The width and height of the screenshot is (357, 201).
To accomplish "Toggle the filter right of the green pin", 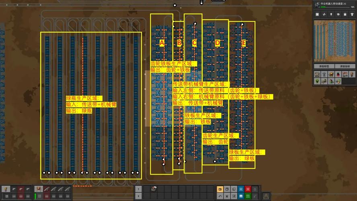I will [324, 81].
